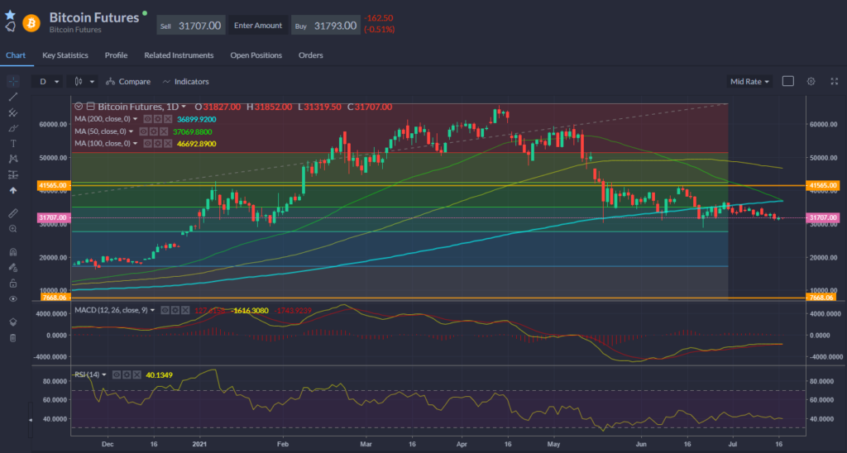Expand MA (100, close, 0) dropdown arrow
Screen dimensions: 847x453
pos(135,144)
